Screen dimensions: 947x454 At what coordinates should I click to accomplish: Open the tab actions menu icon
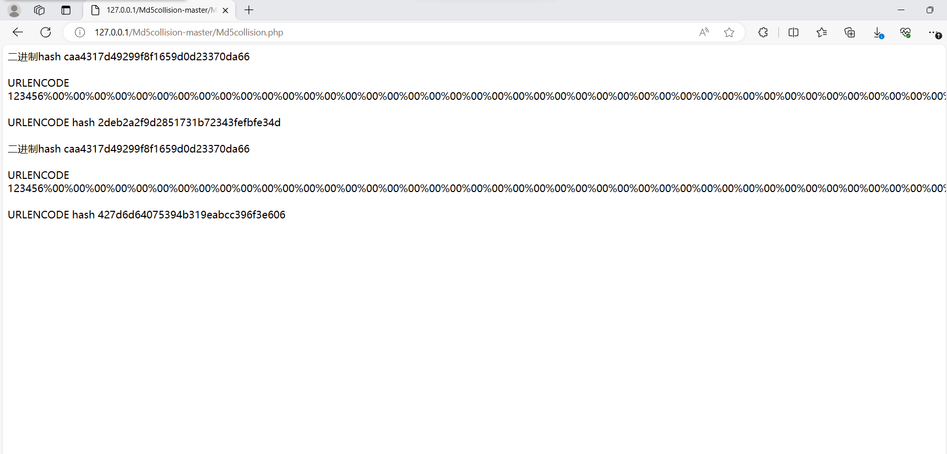tap(66, 10)
